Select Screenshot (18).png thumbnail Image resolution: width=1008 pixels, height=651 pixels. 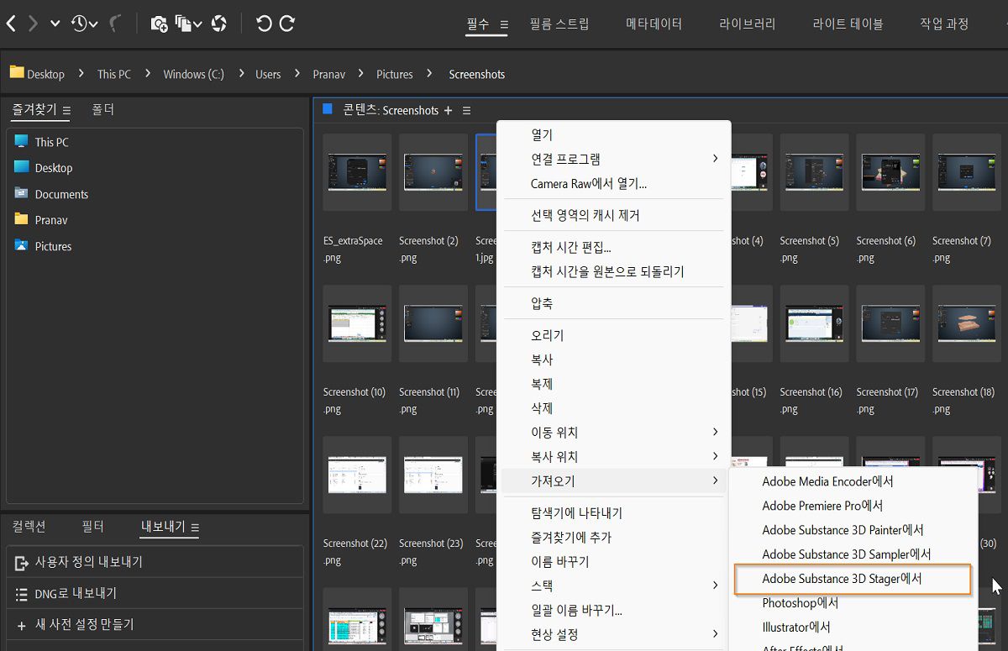click(967, 323)
